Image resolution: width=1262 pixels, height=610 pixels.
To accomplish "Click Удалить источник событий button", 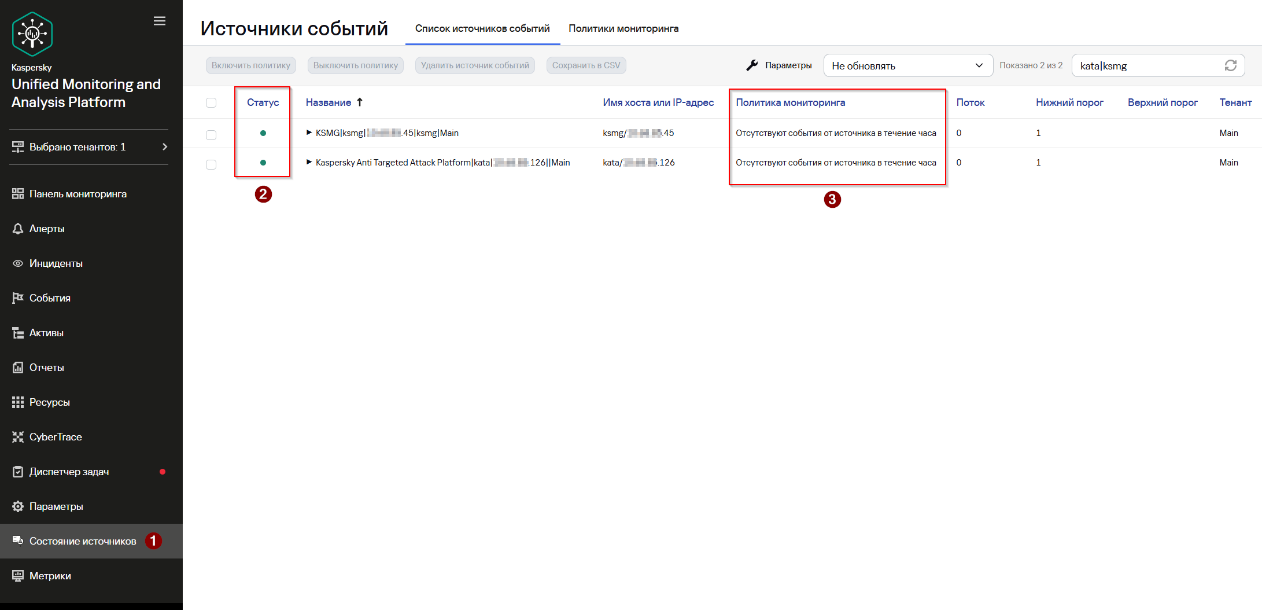I will [x=475, y=65].
